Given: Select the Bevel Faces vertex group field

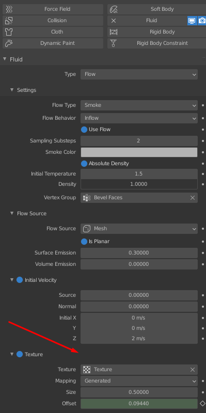Looking at the screenshot, I should coord(139,198).
